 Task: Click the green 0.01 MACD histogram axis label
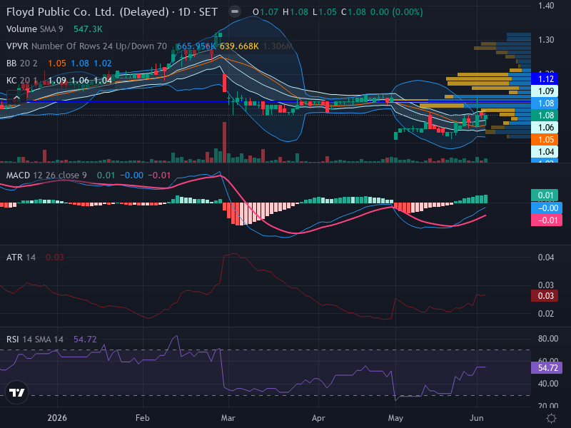(x=545, y=195)
